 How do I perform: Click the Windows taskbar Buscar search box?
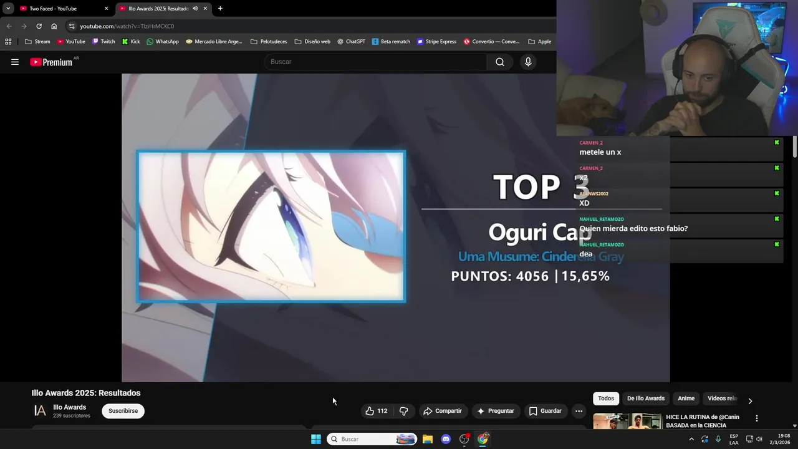[x=372, y=439]
